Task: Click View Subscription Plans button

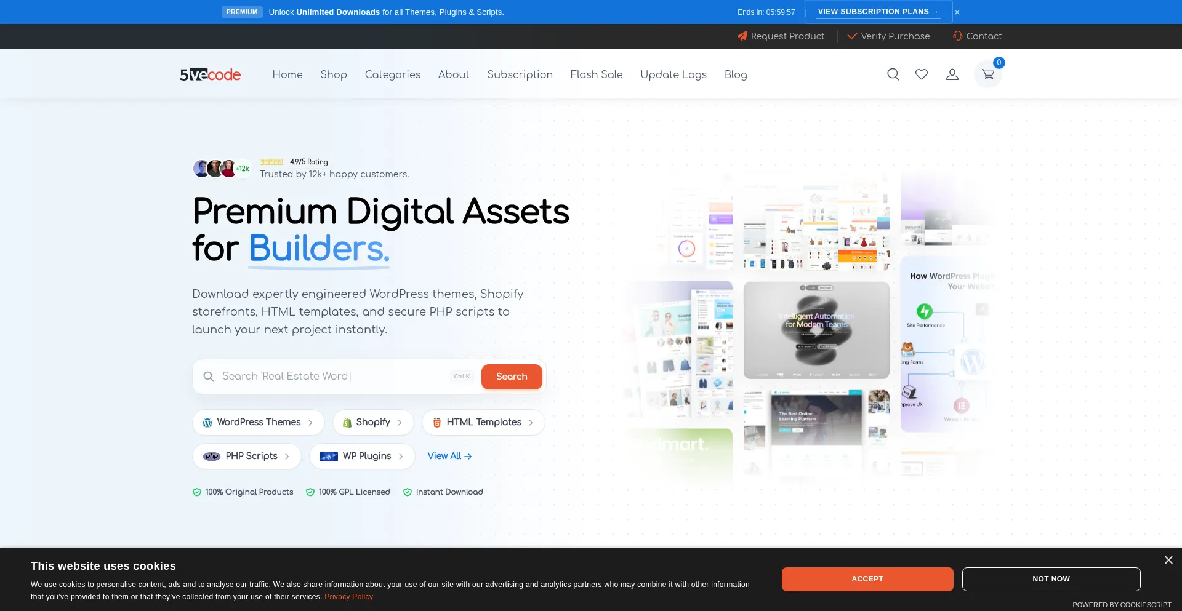Action: tap(878, 12)
